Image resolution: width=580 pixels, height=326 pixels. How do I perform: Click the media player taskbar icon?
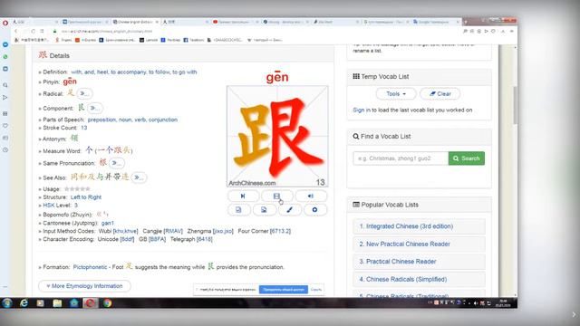click(x=40, y=303)
